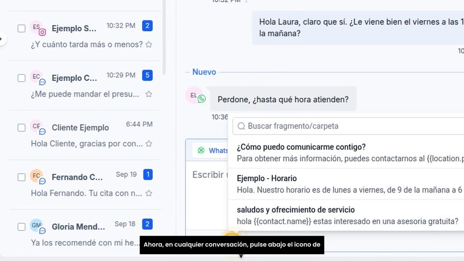Focus the 'Buscar fragmento/carpeta' search field
Viewport: 464px width, 261px height.
coord(348,126)
